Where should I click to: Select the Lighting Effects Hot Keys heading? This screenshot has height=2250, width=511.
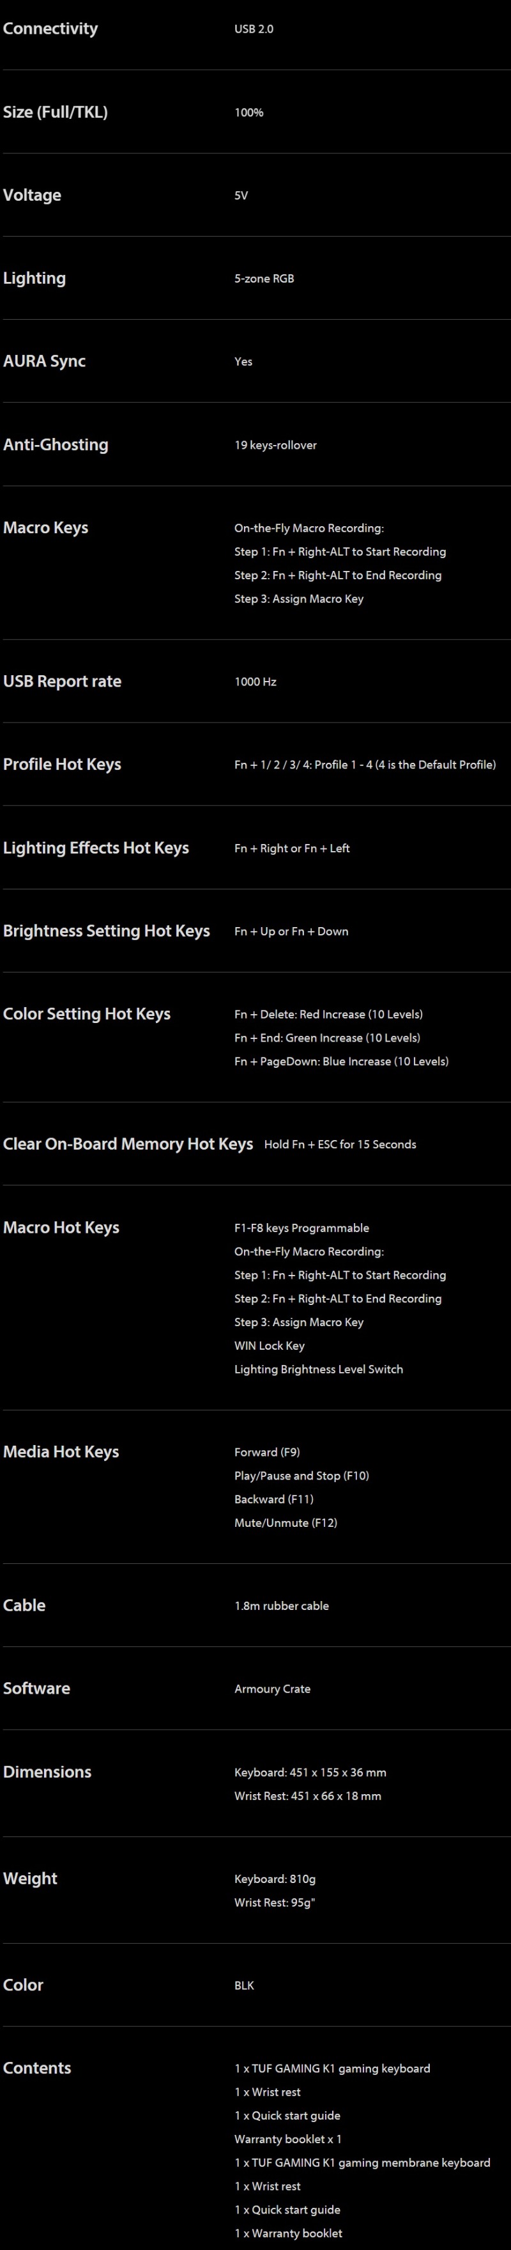[x=96, y=848]
